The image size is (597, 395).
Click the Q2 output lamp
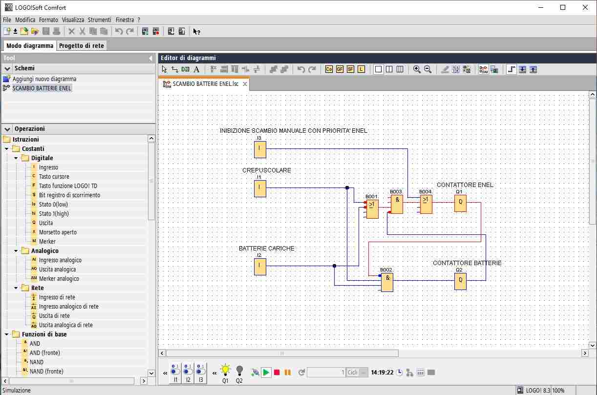239,370
